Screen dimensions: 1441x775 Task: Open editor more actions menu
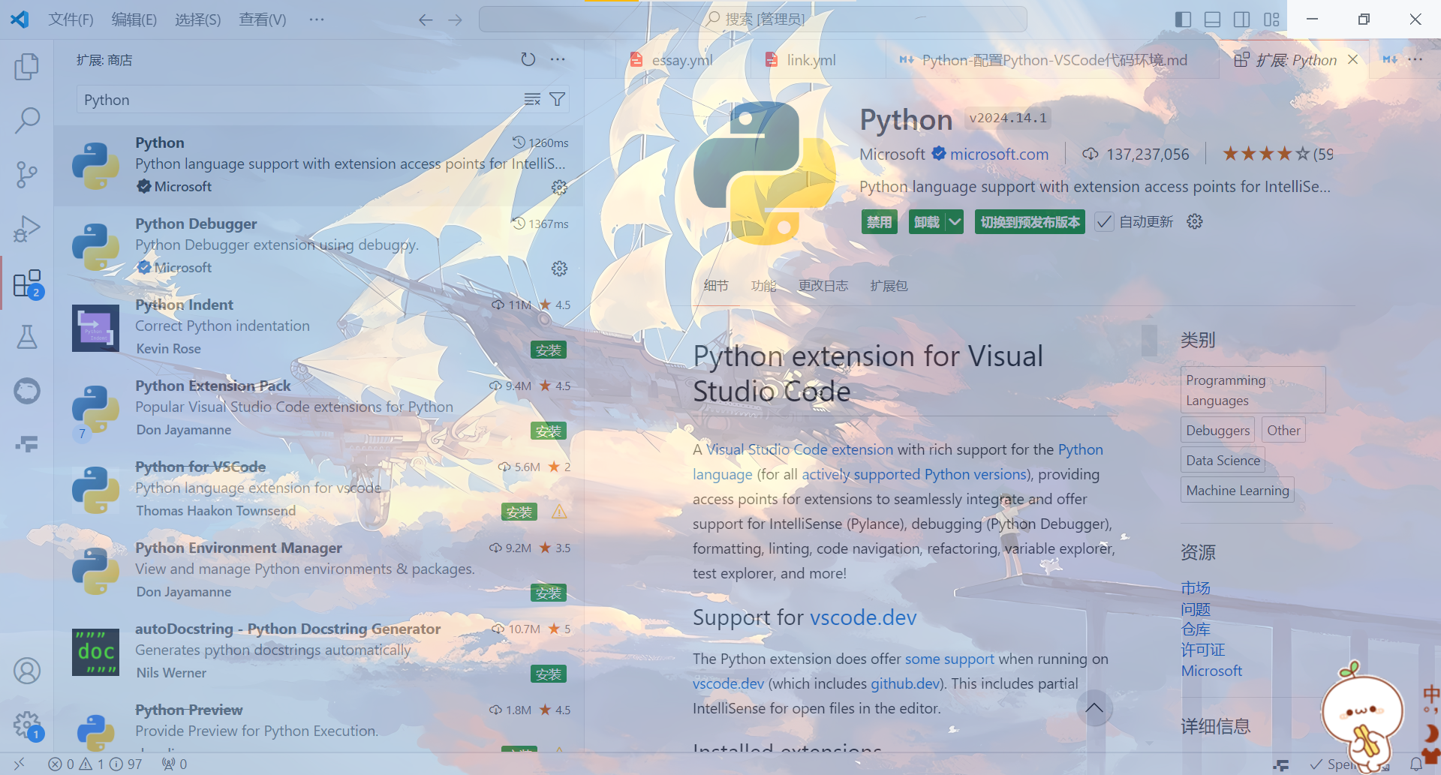(1415, 59)
